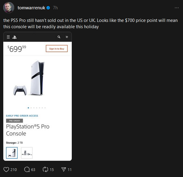Click the PlayStation logo in the screenshot
This screenshot has width=183, height=177.
[15, 37]
